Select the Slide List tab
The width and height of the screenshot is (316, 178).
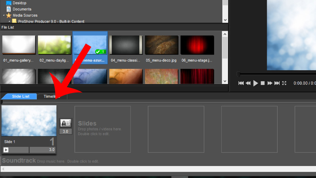pos(21,97)
